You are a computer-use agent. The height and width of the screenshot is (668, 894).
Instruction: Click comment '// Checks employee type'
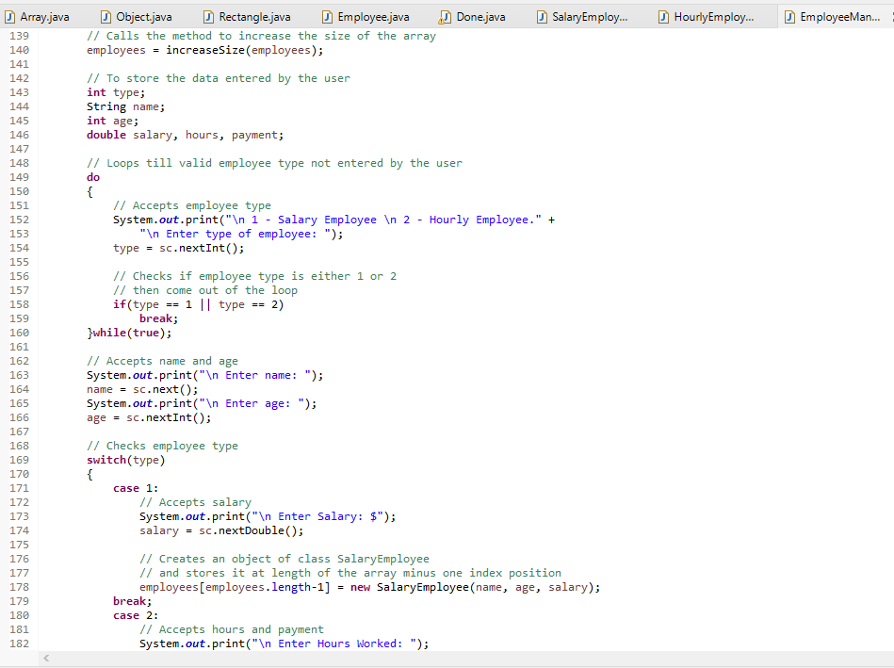pyautogui.click(x=162, y=446)
